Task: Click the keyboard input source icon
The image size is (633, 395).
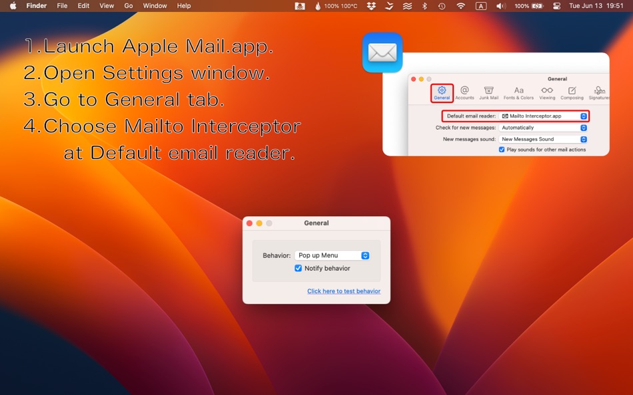Action: point(481,5)
